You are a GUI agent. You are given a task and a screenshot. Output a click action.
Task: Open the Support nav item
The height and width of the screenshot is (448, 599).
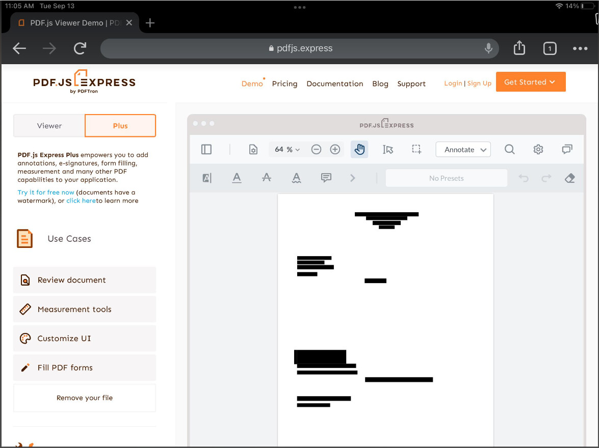coord(411,83)
